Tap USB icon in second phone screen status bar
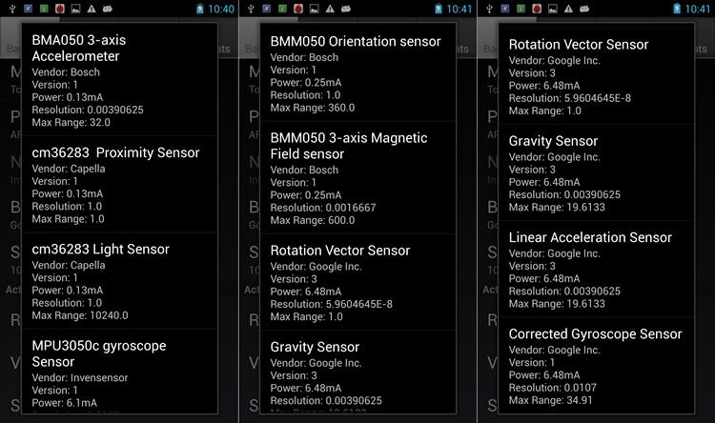This screenshot has width=715, height=423. [251, 9]
